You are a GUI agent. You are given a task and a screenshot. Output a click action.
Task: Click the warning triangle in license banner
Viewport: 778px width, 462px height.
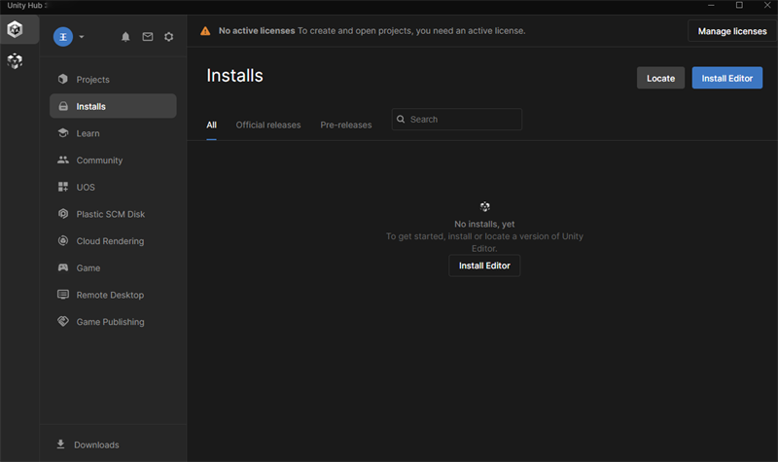pos(205,31)
